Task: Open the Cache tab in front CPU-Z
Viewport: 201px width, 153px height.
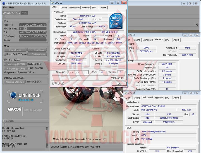Action: tap(64, 8)
